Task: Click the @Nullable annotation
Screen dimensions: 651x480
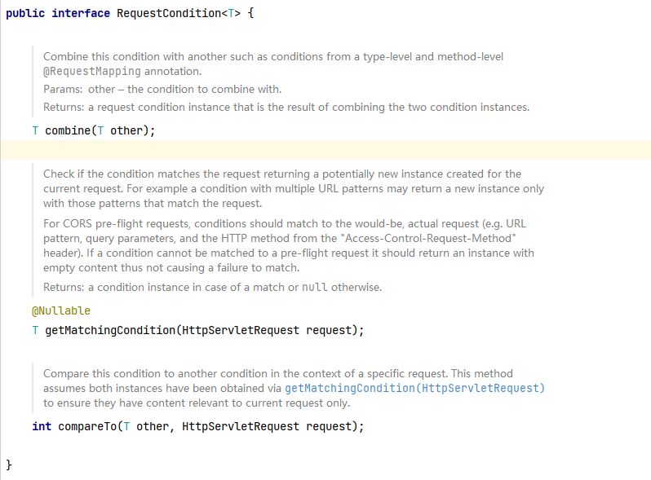Action: point(61,310)
